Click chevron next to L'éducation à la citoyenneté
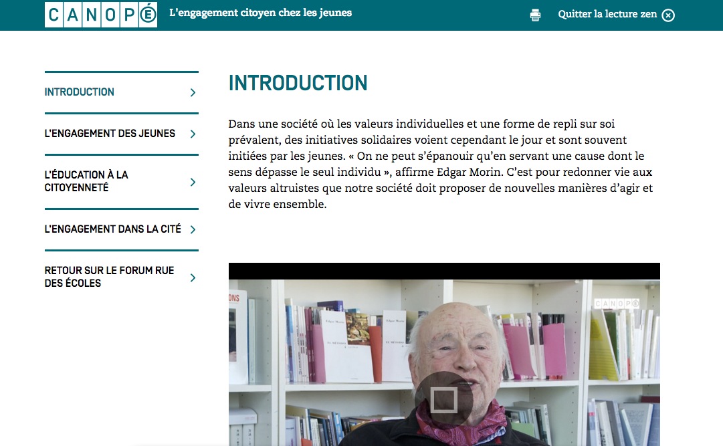Image resolution: width=723 pixels, height=446 pixels. point(193,182)
